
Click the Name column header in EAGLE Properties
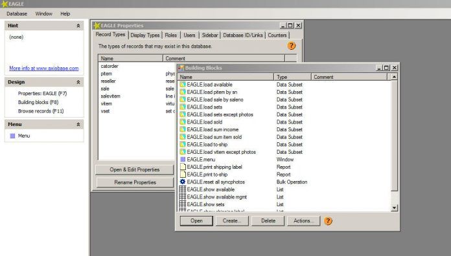tap(131, 58)
